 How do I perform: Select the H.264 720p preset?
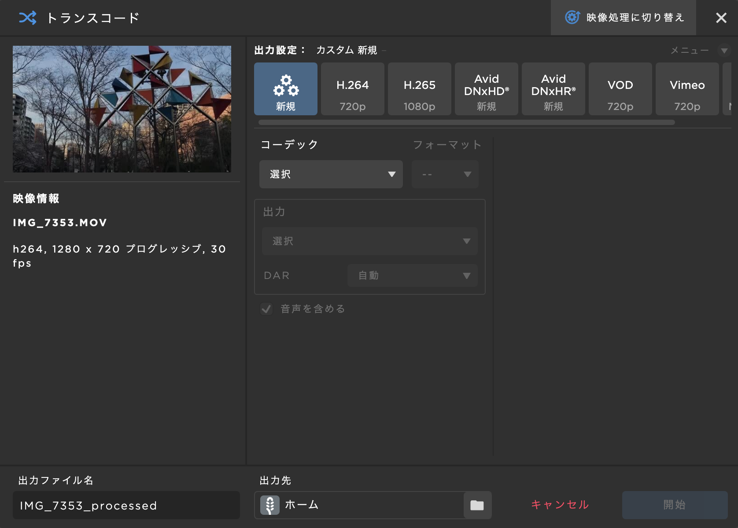353,89
